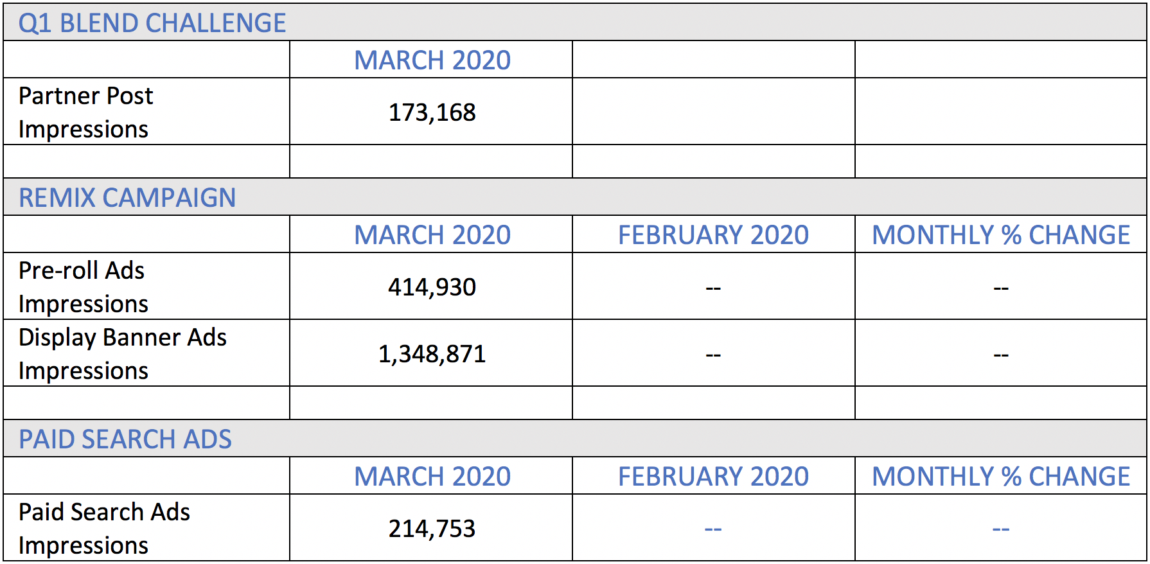Viewport: 1150px width, 564px height.
Task: Click FEBRUARY 2020 header in Remix Campaign section
Action: (x=713, y=235)
